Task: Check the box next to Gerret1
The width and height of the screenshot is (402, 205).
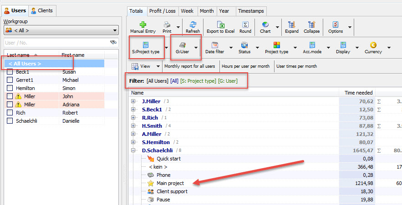Action: tap(10, 80)
